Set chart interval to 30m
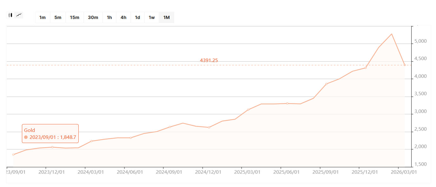Image resolution: width=436 pixels, height=187 pixels. tap(93, 17)
